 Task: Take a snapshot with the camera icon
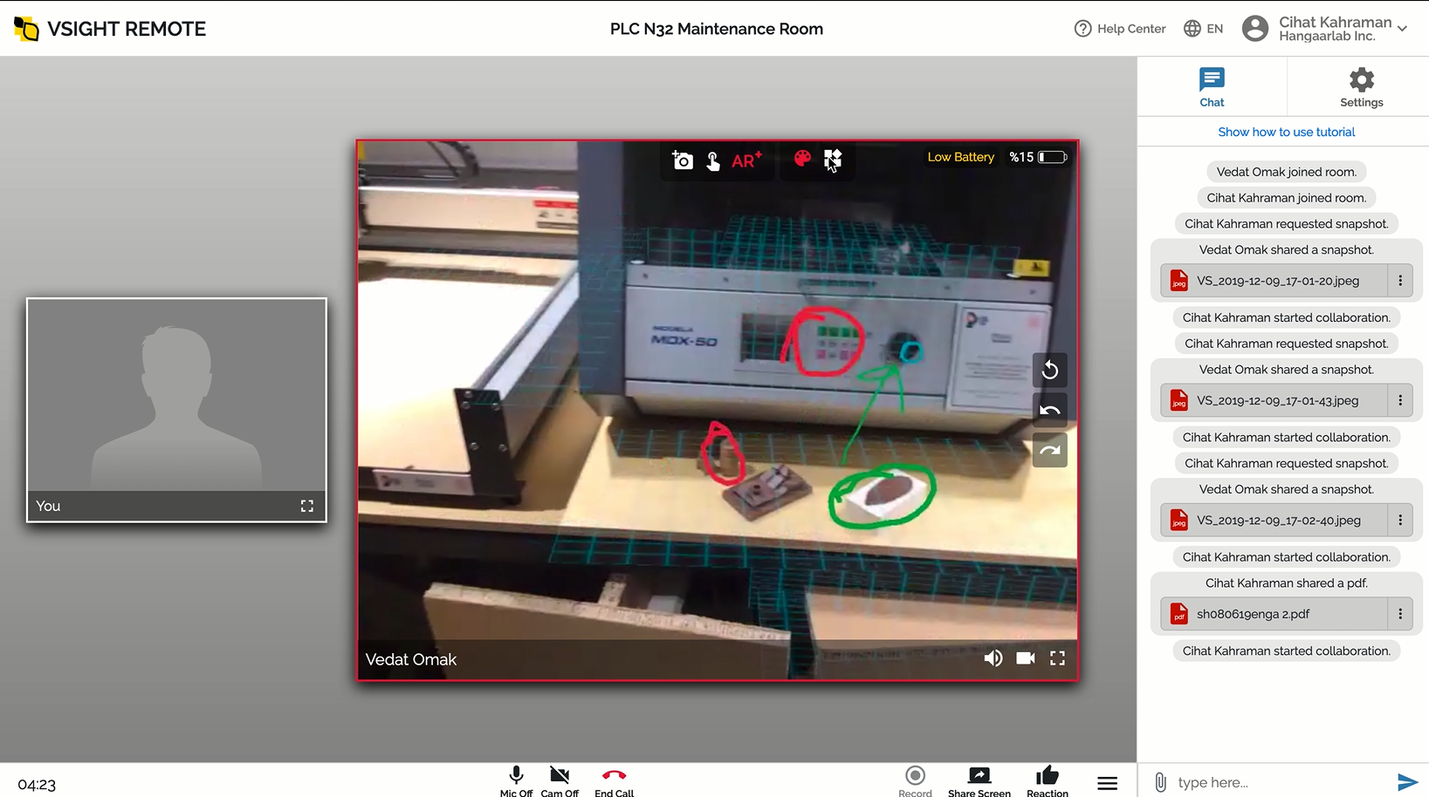(x=682, y=160)
